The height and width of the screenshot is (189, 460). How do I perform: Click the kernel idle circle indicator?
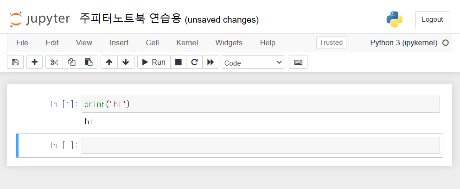click(x=445, y=43)
